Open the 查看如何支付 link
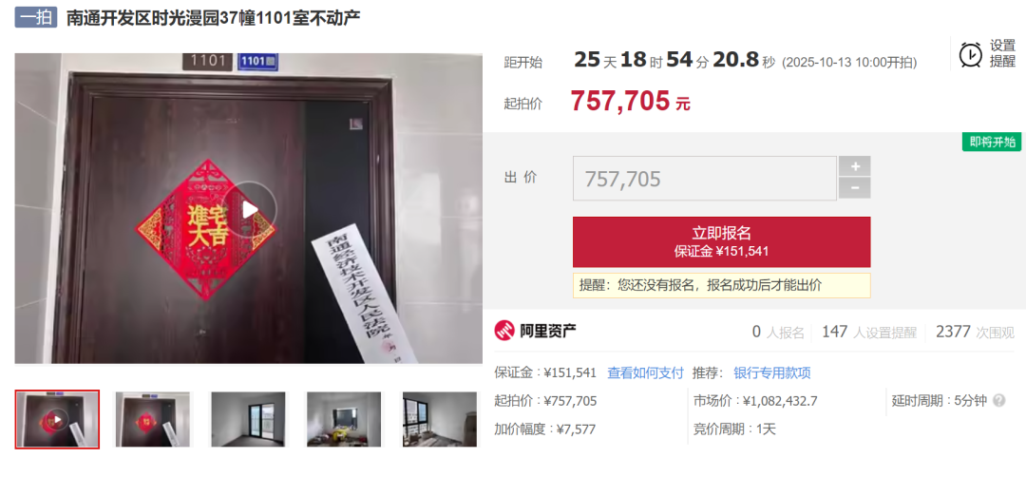 click(x=645, y=373)
